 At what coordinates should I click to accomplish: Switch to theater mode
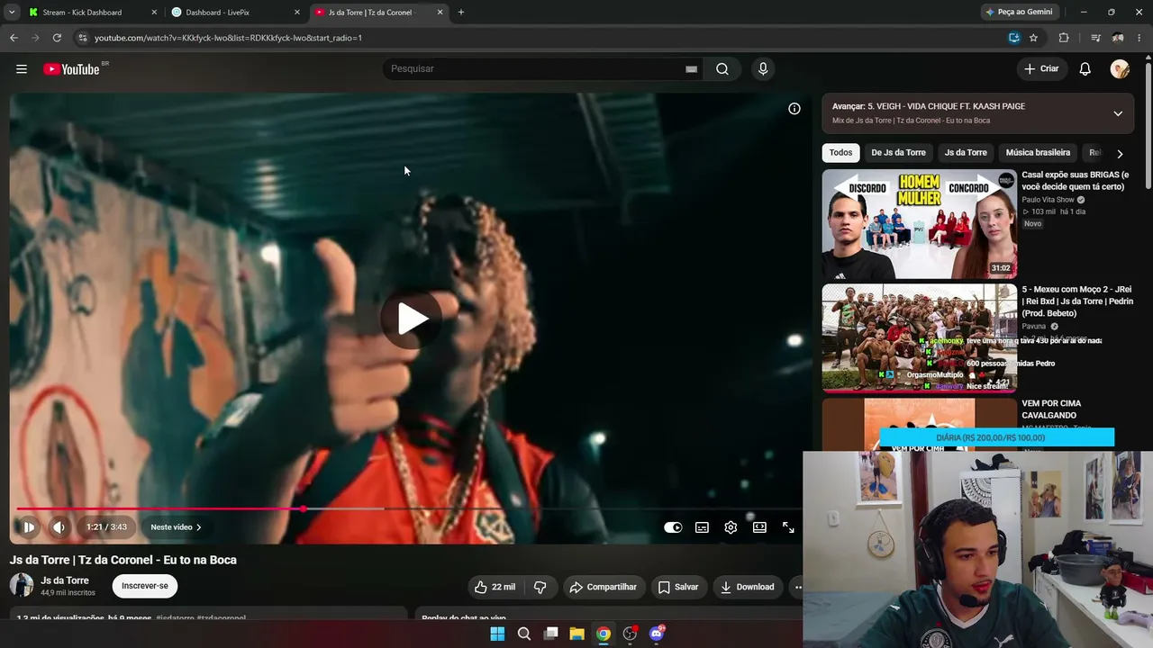759,527
